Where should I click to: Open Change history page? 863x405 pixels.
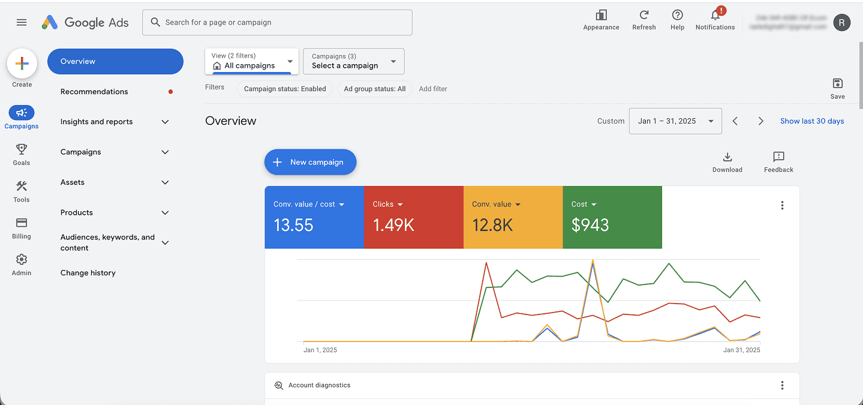88,273
